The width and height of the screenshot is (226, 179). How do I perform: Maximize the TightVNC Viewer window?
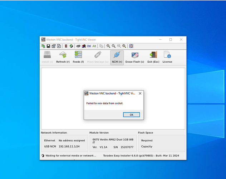[x=171, y=39]
